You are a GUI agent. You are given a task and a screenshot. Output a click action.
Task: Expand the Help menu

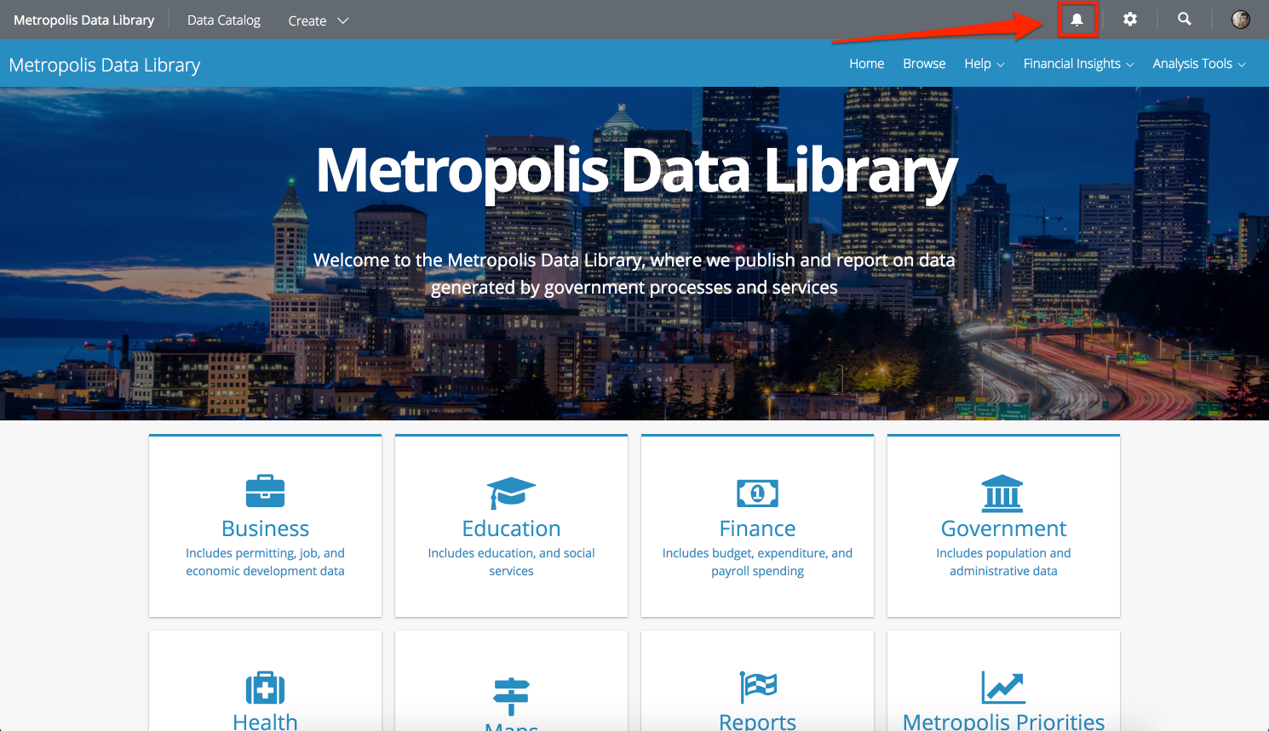984,64
